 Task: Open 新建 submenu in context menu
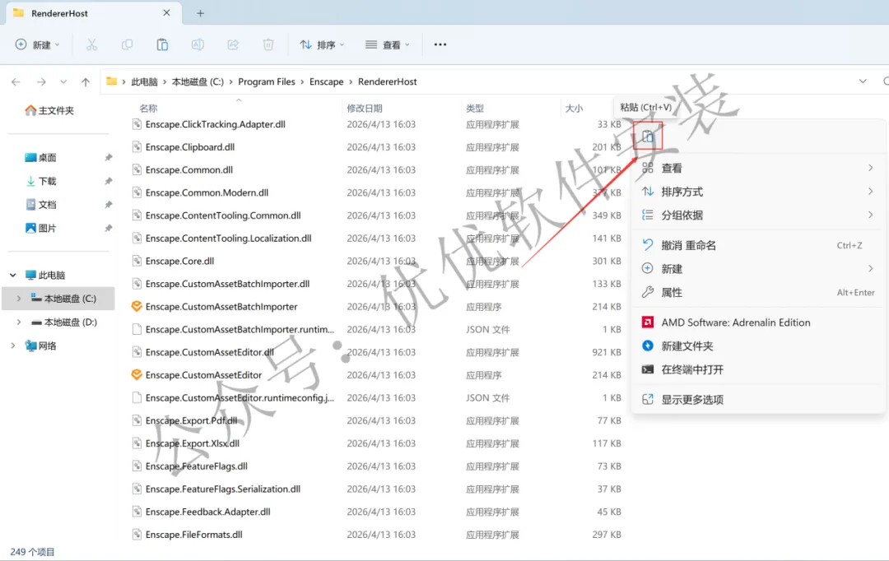(x=758, y=269)
